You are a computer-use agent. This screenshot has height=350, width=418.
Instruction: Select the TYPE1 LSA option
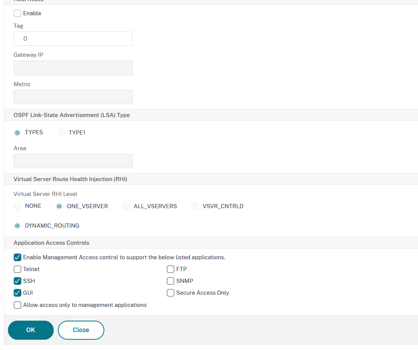(61, 132)
